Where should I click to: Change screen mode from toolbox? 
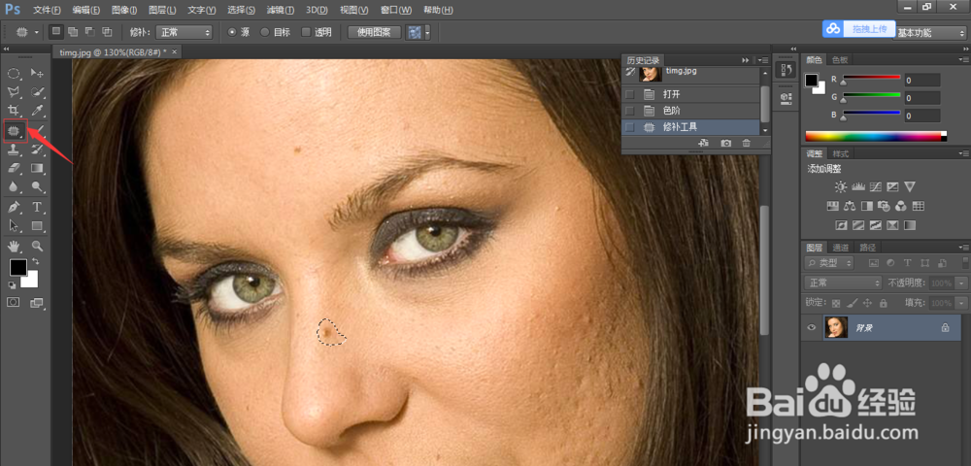tap(37, 302)
